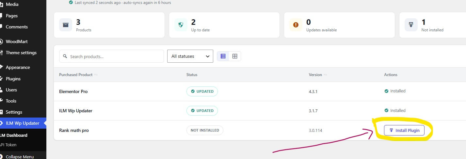Screen dimensions: 466x159
Task: Click Elementor Pro UPDATED status badge
Action: click(202, 91)
